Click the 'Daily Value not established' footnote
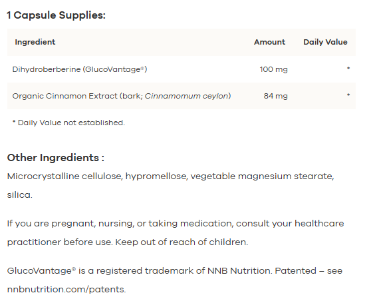 point(68,123)
